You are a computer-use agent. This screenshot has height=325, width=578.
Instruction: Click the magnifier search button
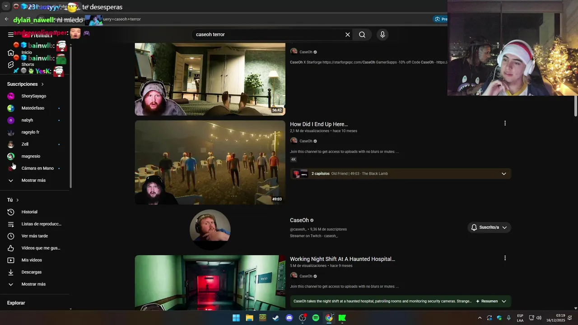(362, 34)
